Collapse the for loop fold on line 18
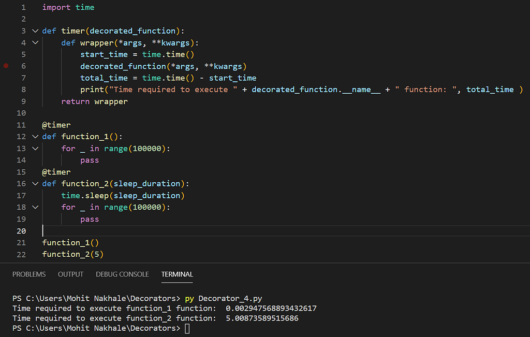The height and width of the screenshot is (337, 530). 35,207
